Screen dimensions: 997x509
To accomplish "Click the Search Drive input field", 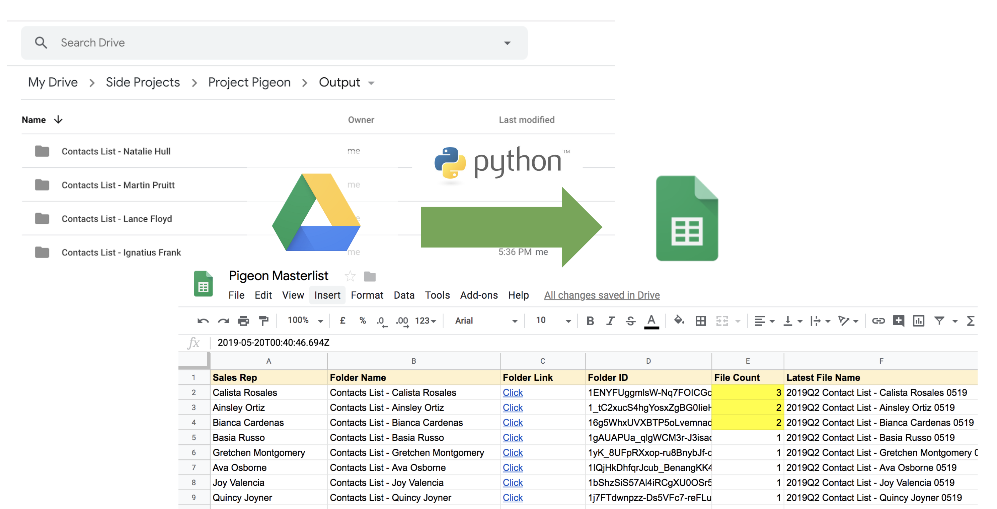I will tap(274, 43).
